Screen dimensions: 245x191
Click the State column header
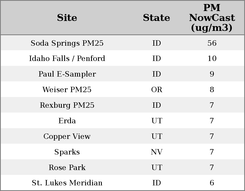156,18
